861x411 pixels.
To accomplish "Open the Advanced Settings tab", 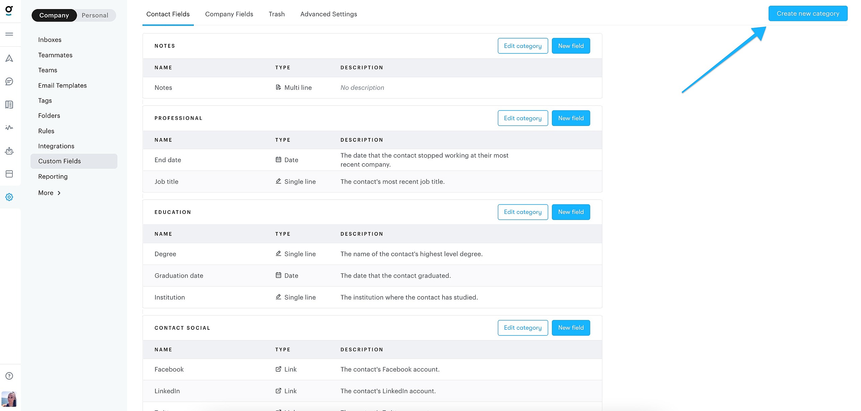I will click(329, 14).
